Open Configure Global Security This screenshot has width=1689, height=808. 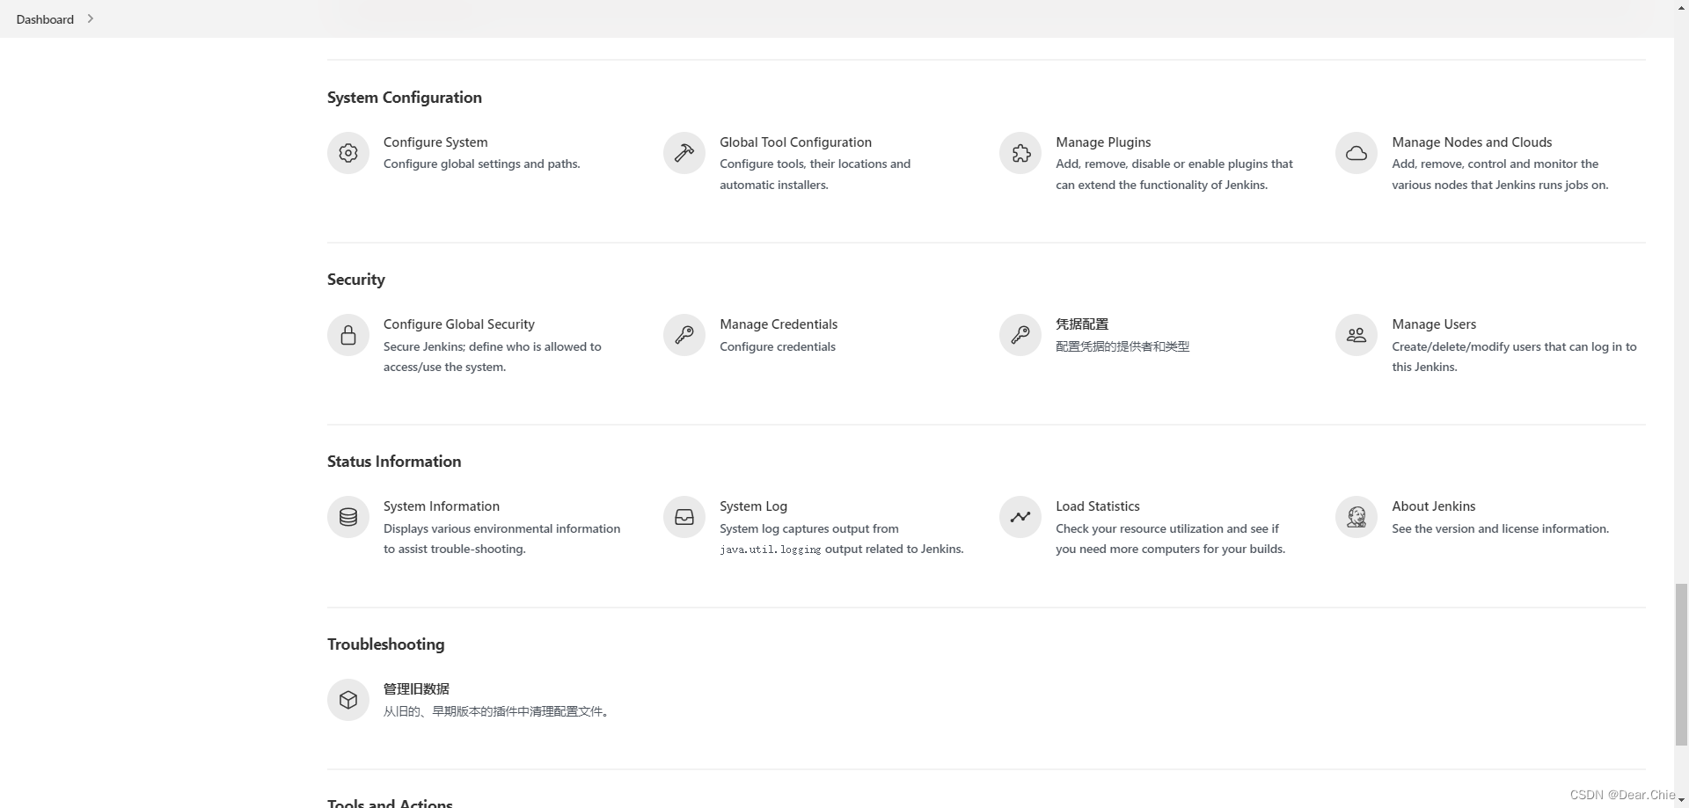click(459, 324)
